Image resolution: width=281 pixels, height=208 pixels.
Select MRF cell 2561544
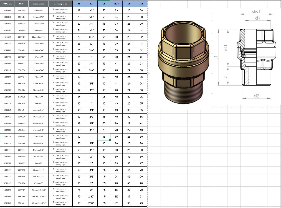[22, 143]
